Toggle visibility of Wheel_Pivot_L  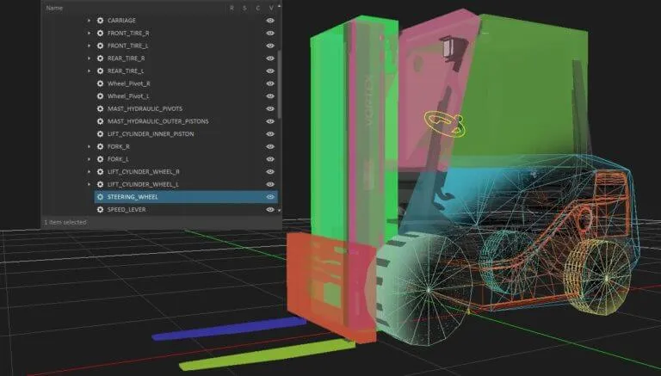pyautogui.click(x=270, y=96)
